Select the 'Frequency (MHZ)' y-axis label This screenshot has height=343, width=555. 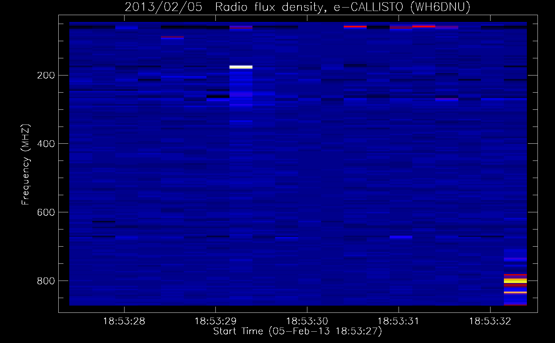26,165
